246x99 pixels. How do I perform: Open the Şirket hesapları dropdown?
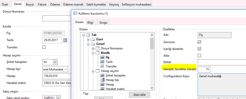tap(55, 62)
